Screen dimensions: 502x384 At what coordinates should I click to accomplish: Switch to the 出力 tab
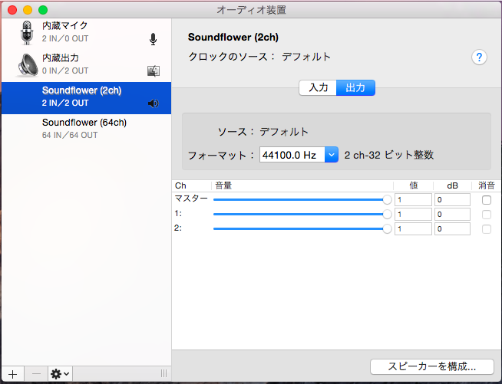coord(355,87)
